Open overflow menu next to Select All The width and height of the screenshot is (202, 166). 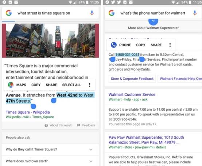[90, 85]
